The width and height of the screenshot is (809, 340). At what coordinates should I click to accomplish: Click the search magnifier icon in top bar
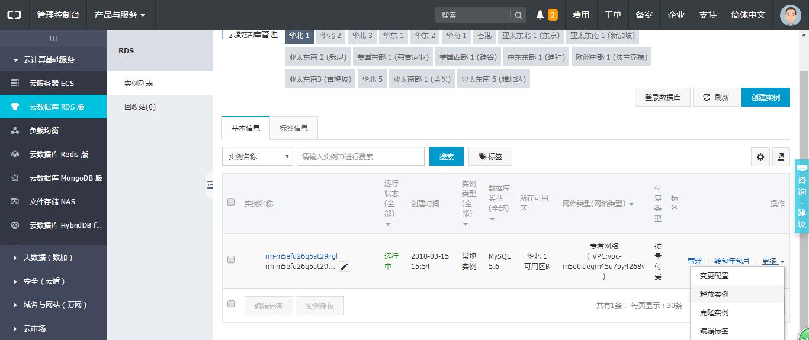tap(518, 15)
